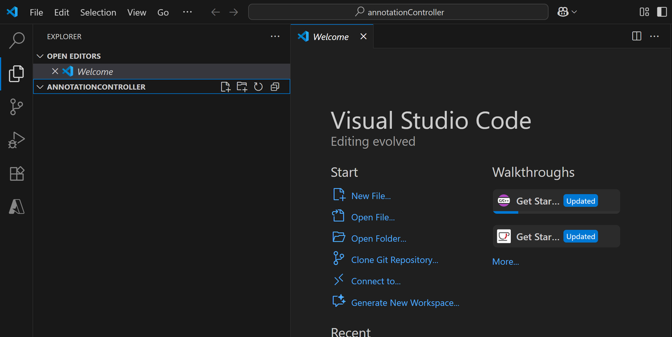672x337 pixels.
Task: Split the editor to the right
Action: 637,36
